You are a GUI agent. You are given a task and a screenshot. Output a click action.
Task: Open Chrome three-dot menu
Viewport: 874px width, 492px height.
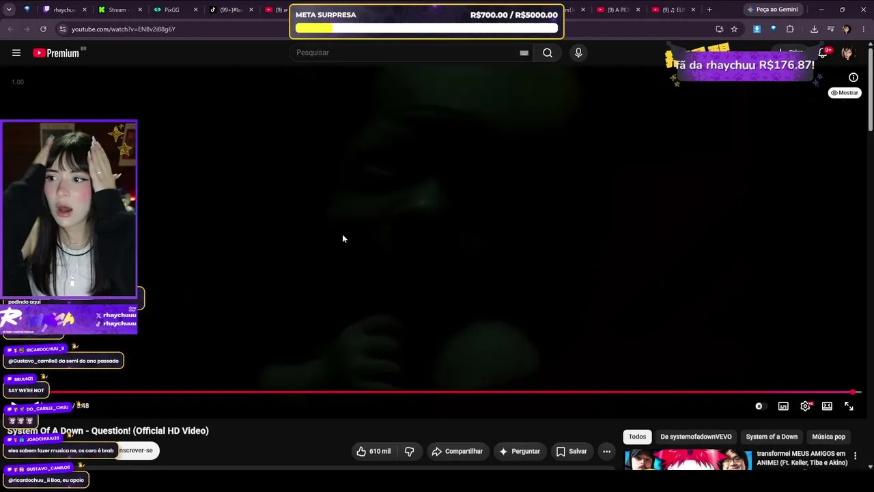(x=864, y=29)
